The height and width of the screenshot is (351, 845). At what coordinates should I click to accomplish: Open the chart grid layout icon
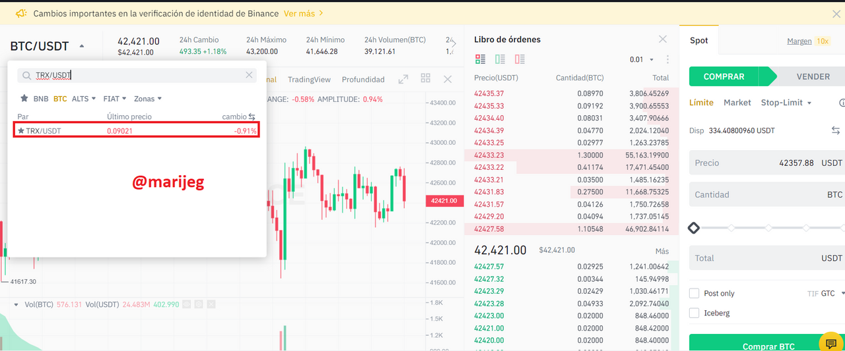tap(426, 78)
